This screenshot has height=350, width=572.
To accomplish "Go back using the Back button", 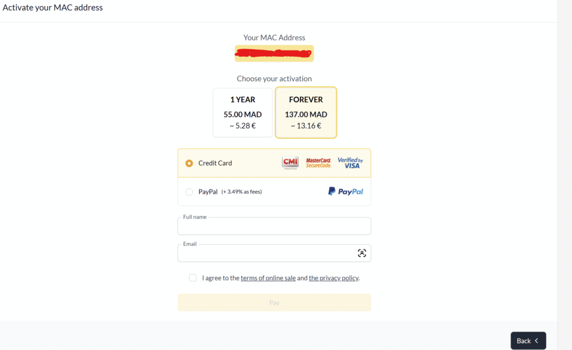I will [528, 340].
